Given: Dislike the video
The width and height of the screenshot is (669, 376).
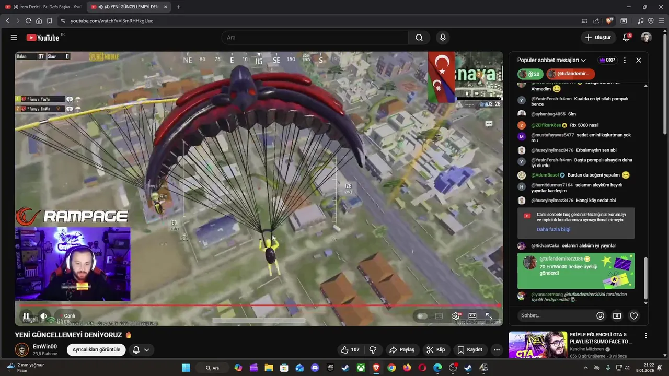Looking at the screenshot, I should click(373, 350).
